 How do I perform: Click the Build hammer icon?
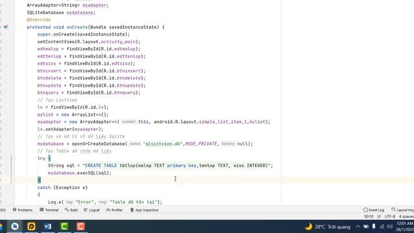[x=67, y=210]
